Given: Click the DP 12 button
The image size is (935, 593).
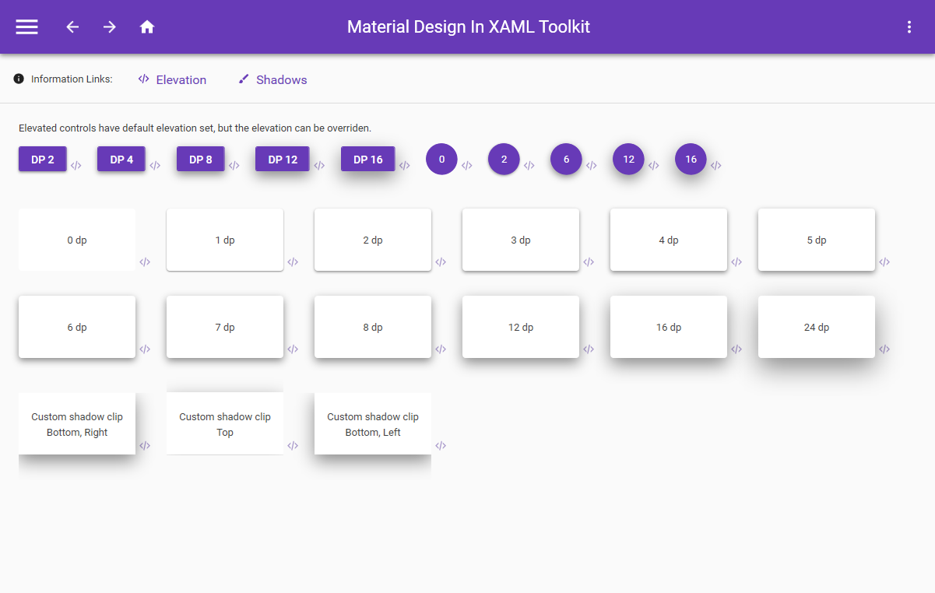Looking at the screenshot, I should pyautogui.click(x=283, y=160).
